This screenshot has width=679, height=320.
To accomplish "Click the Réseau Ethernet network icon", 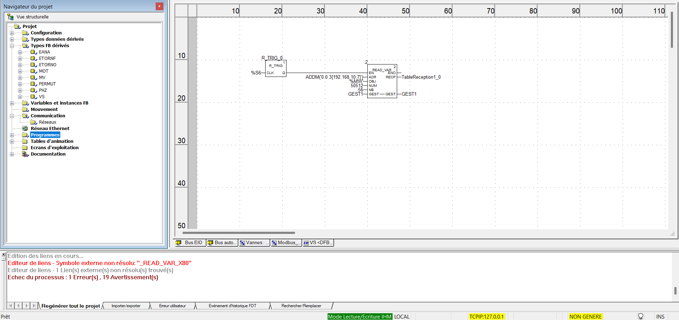I will coord(25,129).
